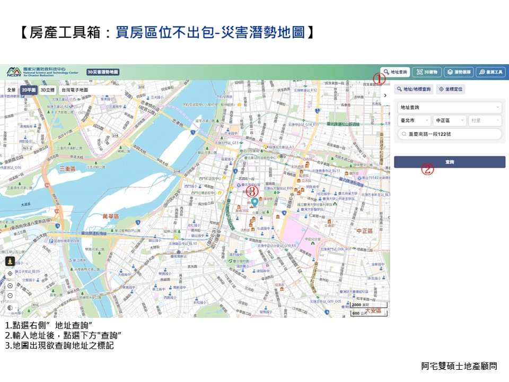Open the 村里 village dropdown
The height and width of the screenshot is (382, 509).
[485, 120]
